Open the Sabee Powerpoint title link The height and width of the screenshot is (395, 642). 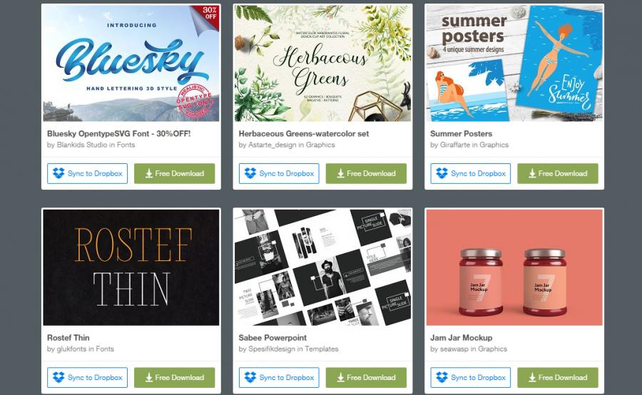(272, 338)
